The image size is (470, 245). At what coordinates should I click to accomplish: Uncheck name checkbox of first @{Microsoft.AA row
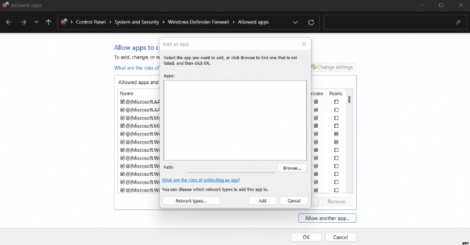point(122,102)
